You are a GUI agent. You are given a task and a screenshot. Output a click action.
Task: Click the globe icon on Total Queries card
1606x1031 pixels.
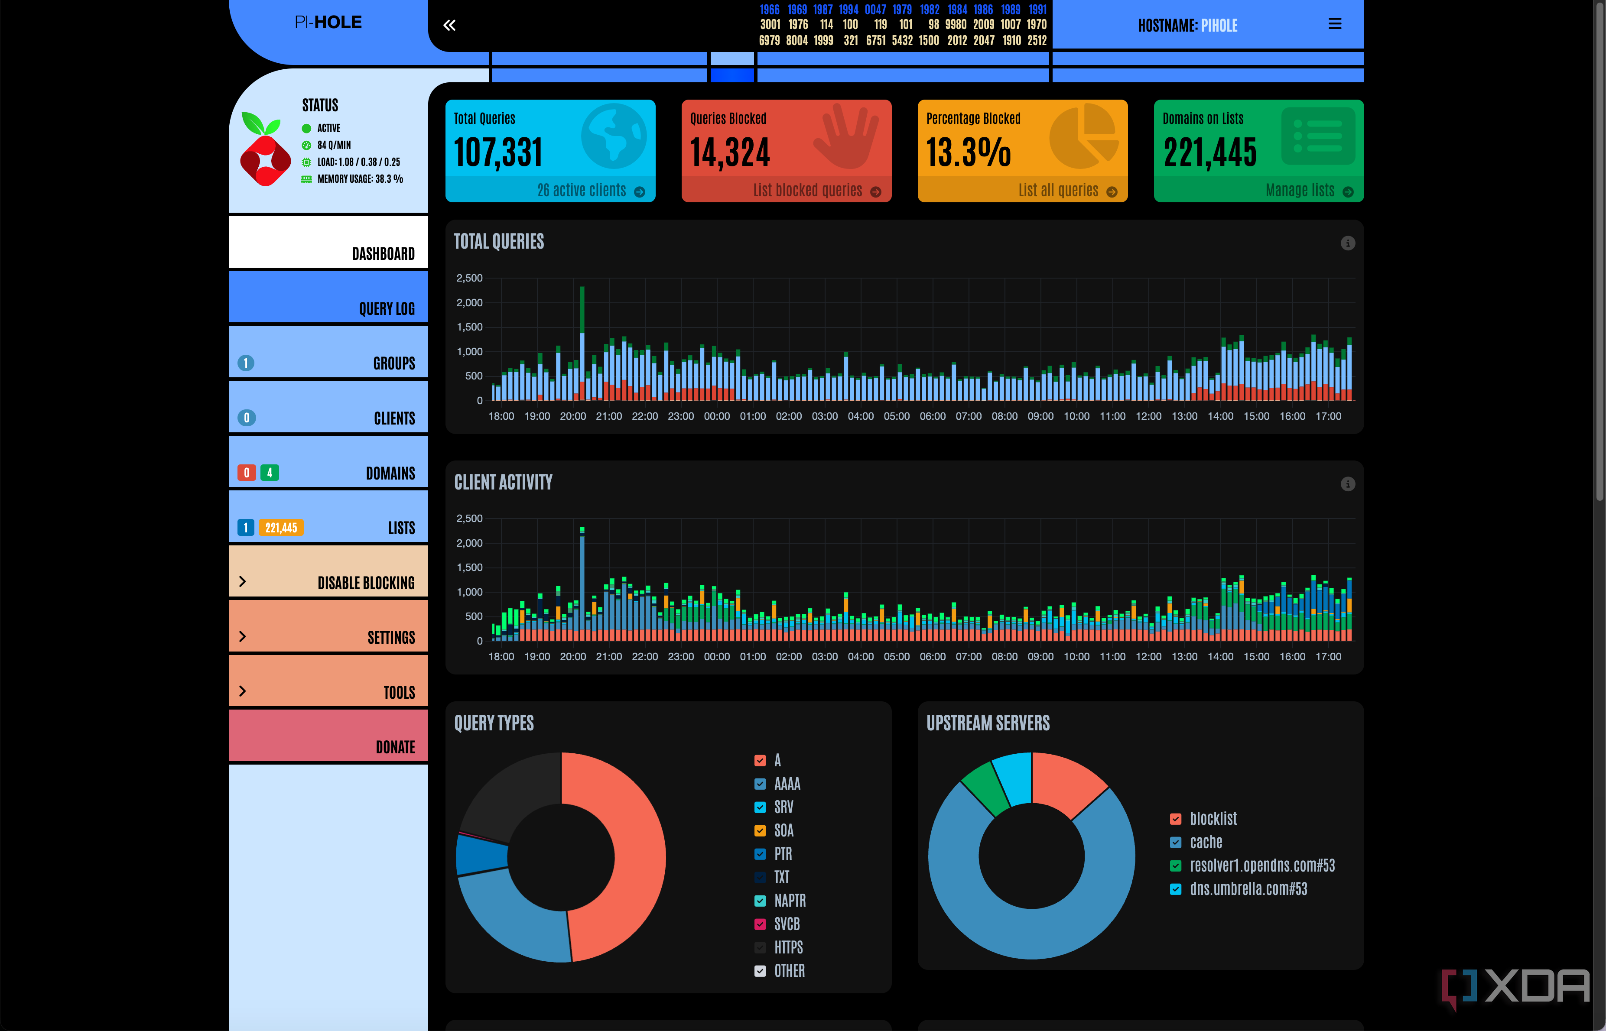click(614, 136)
